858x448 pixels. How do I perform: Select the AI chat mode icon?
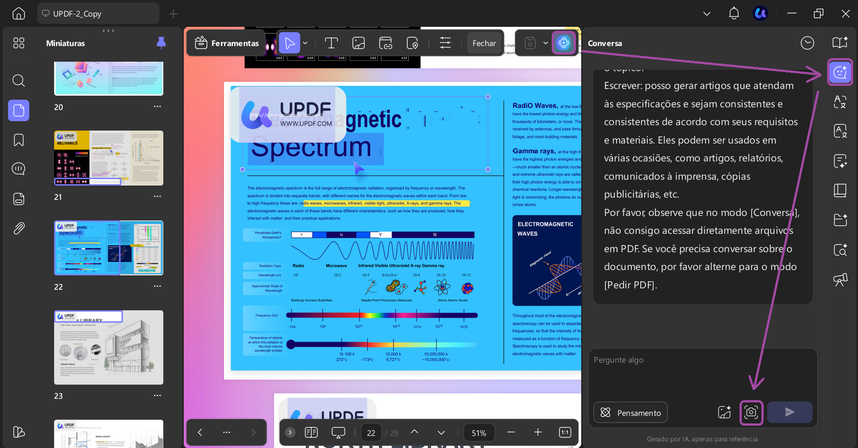click(840, 72)
